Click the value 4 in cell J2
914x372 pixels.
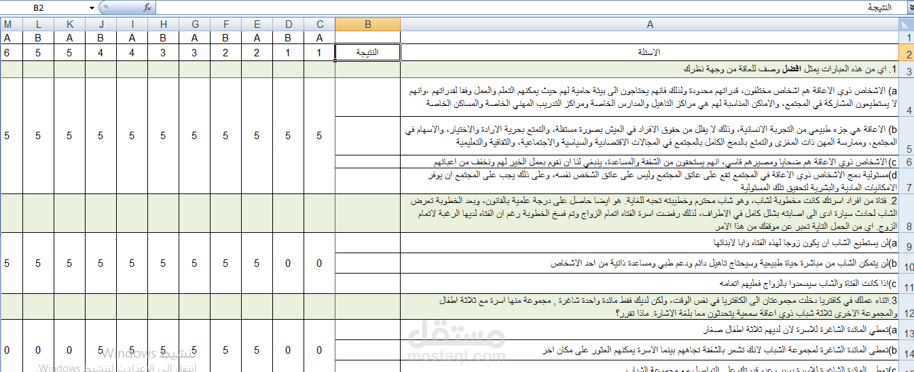click(x=100, y=53)
